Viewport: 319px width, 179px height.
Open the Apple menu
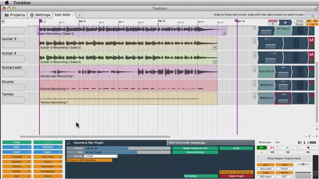[x=7, y=3]
